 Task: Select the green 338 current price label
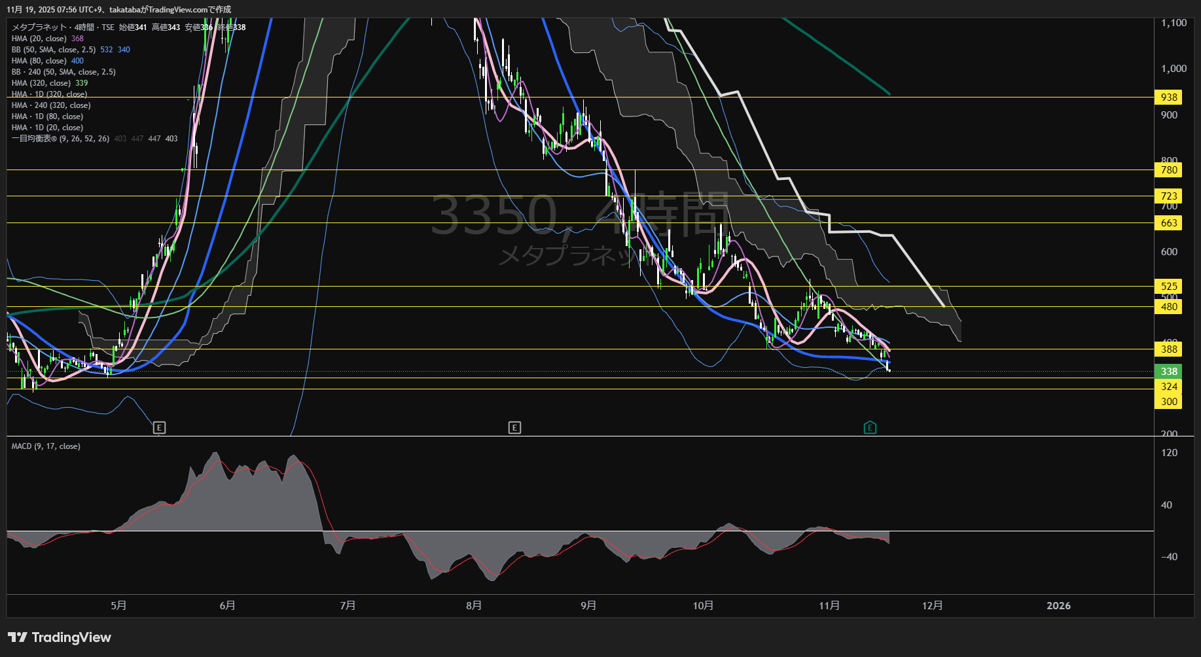pyautogui.click(x=1168, y=371)
